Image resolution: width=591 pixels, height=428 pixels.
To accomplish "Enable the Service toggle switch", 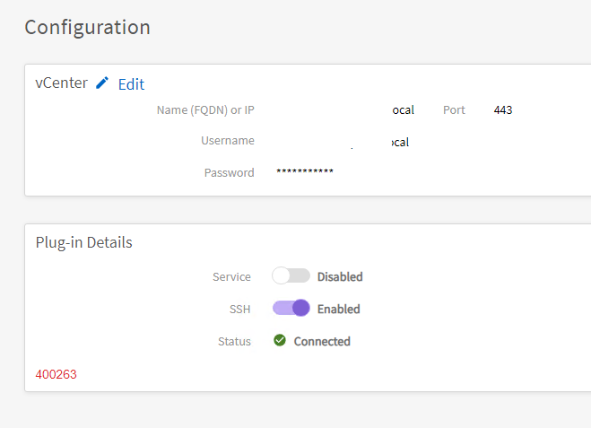I will click(x=291, y=276).
